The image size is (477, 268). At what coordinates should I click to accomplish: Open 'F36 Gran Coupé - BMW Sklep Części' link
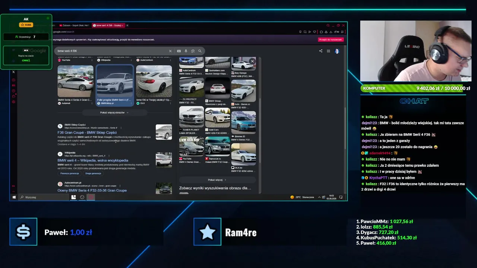pos(87,133)
